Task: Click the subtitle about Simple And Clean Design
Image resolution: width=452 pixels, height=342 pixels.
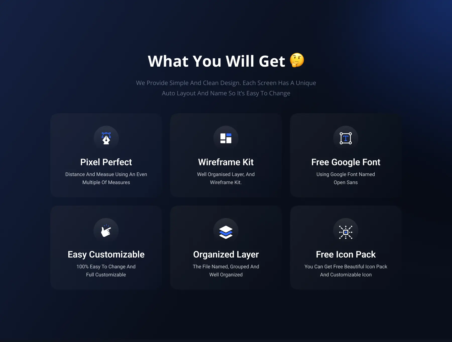Action: (x=226, y=88)
